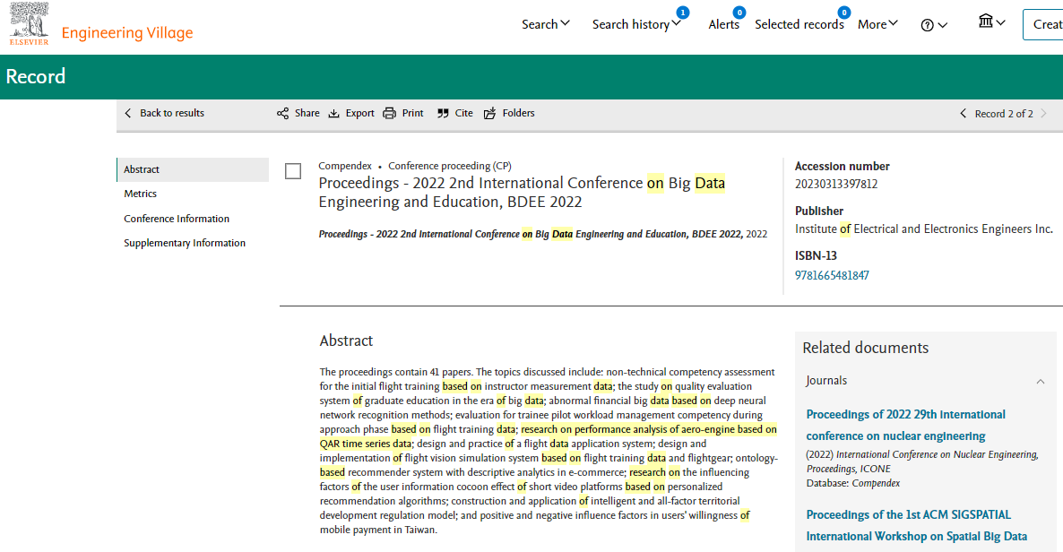Collapse the Journals section in Related documents

[x=1041, y=381]
